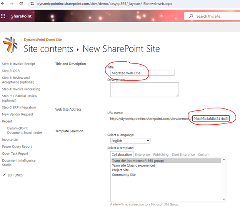Open Step 4: Invoice Processing link
The width and height of the screenshot is (240, 207).
(21, 89)
